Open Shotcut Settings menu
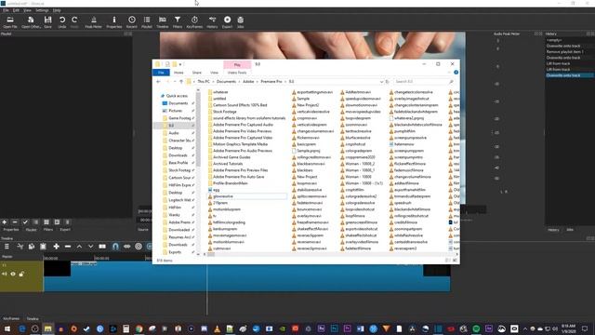 42,10
